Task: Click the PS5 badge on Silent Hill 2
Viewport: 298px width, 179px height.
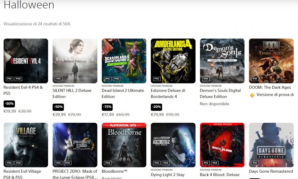Action: click(x=58, y=79)
